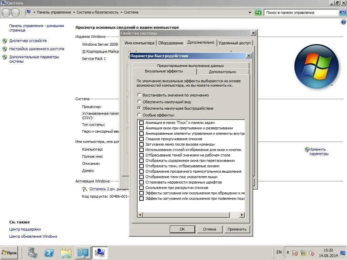Click right scroll arrow of effects list
This screenshot has width=347, height=260.
pos(242,215)
